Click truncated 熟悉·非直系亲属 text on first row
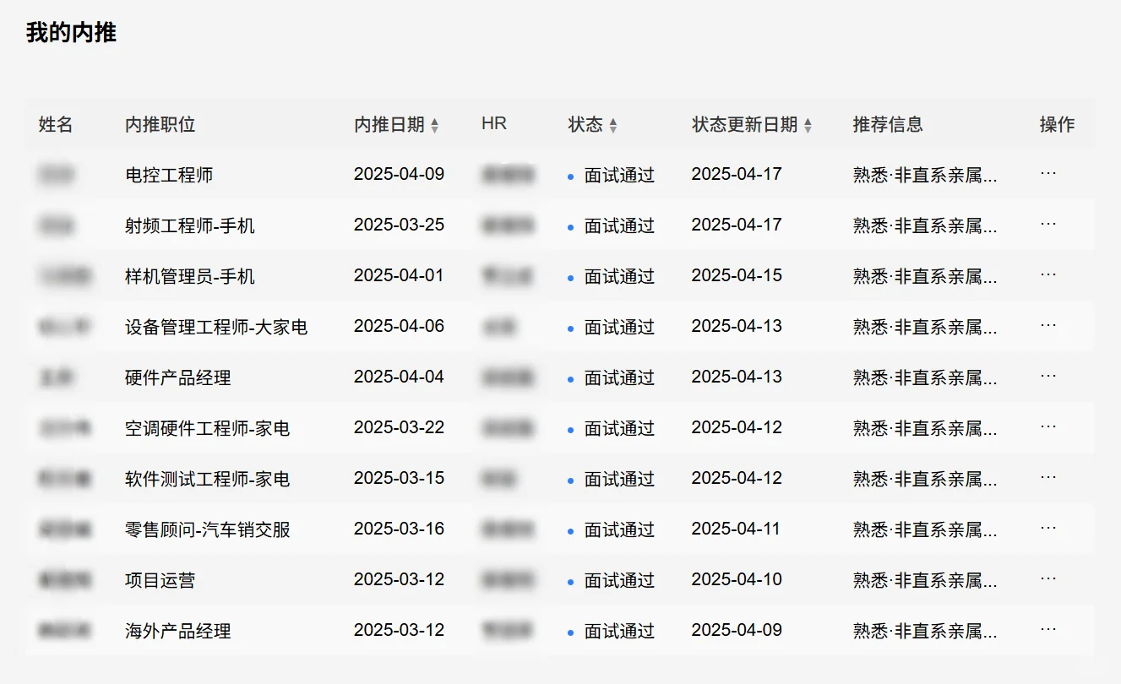 click(925, 174)
